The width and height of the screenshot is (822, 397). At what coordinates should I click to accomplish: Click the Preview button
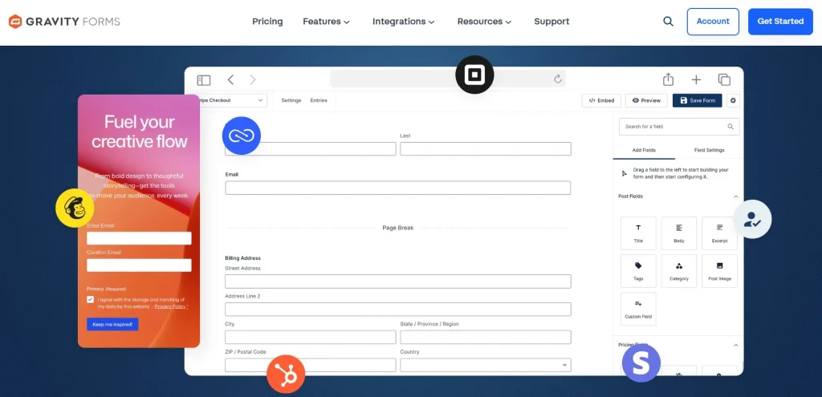646,100
